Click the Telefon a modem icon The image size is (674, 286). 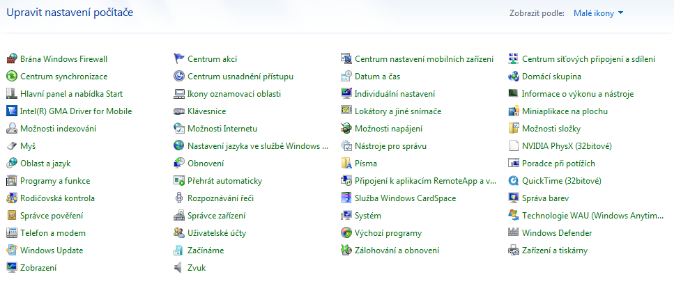[x=12, y=232]
